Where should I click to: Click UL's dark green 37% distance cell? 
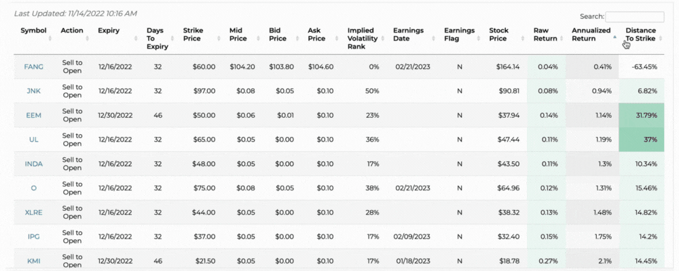coord(642,140)
